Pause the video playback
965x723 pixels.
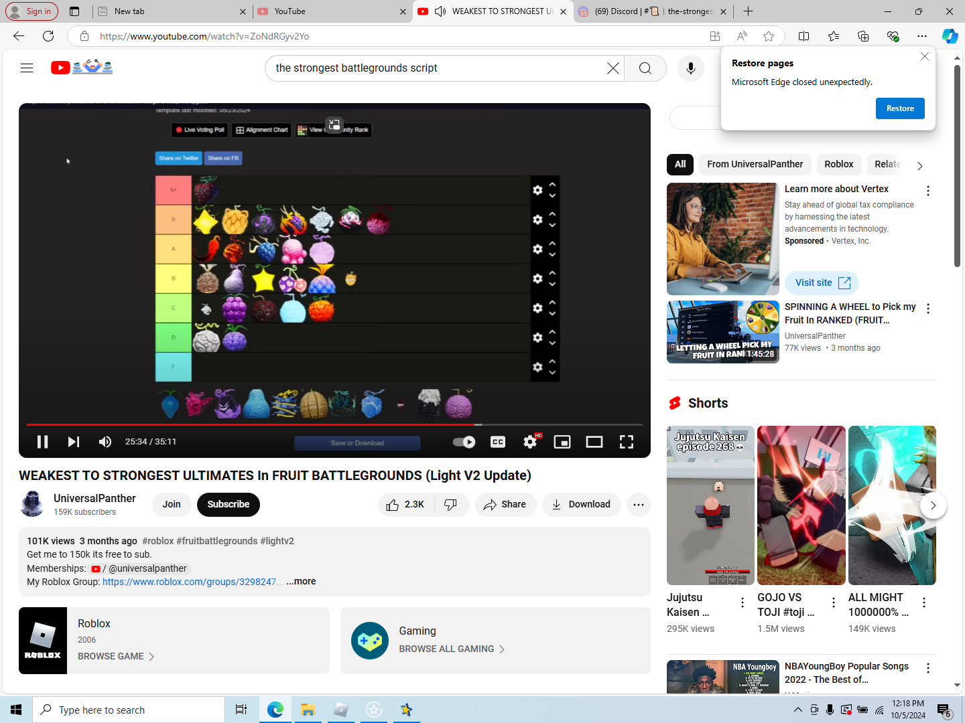coord(42,442)
